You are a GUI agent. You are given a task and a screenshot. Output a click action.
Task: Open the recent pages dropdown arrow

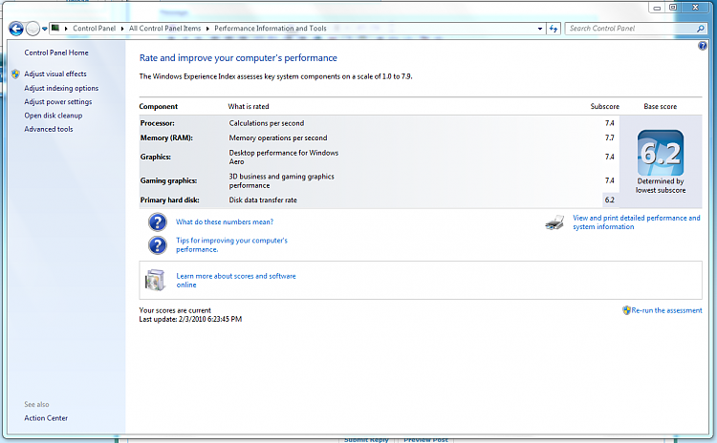click(44, 29)
